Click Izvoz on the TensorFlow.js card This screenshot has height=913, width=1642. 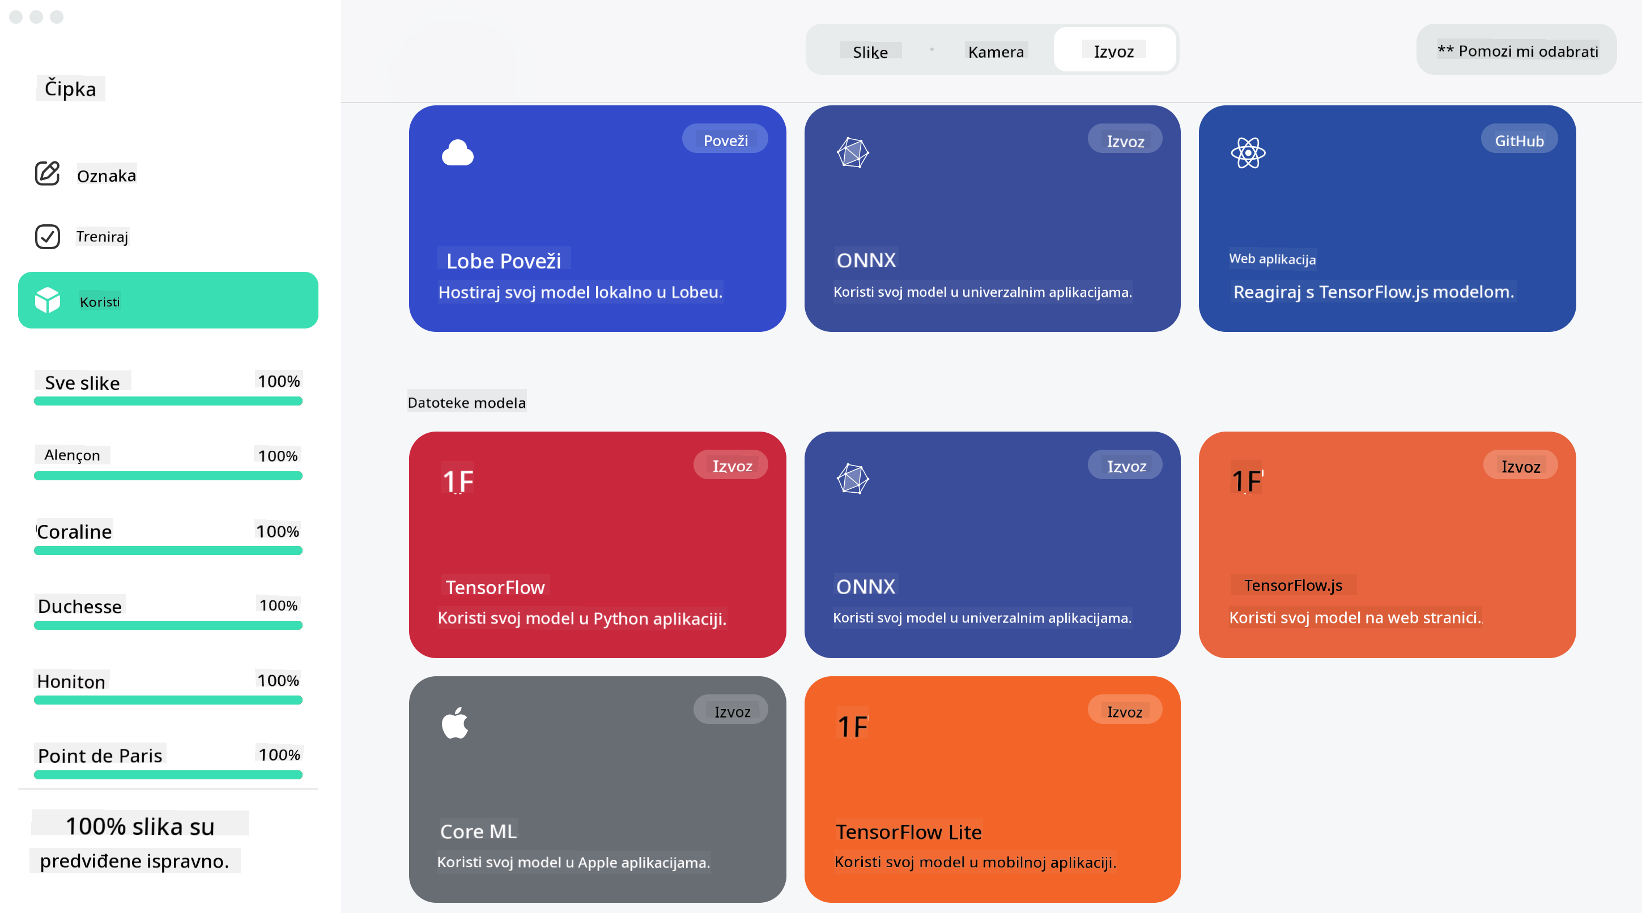[1520, 466]
